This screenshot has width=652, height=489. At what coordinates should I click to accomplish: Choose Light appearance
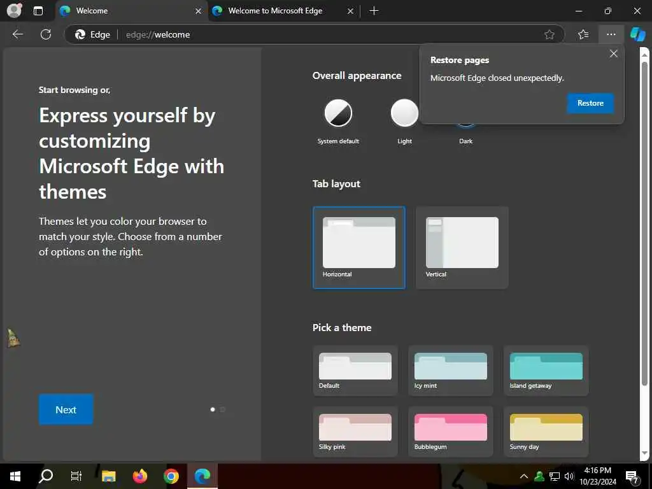pyautogui.click(x=404, y=122)
